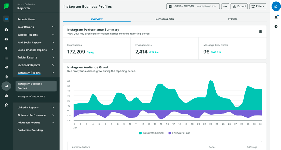Switch to the Profiles tab

(x=233, y=19)
